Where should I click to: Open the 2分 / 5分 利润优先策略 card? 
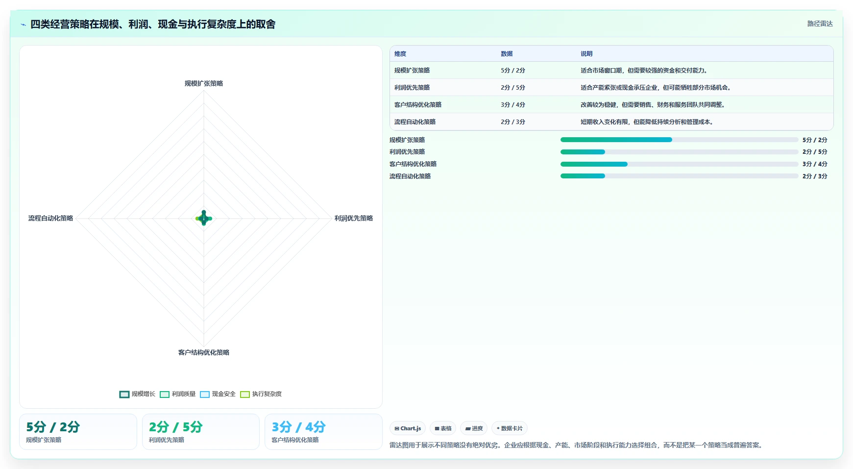click(201, 432)
